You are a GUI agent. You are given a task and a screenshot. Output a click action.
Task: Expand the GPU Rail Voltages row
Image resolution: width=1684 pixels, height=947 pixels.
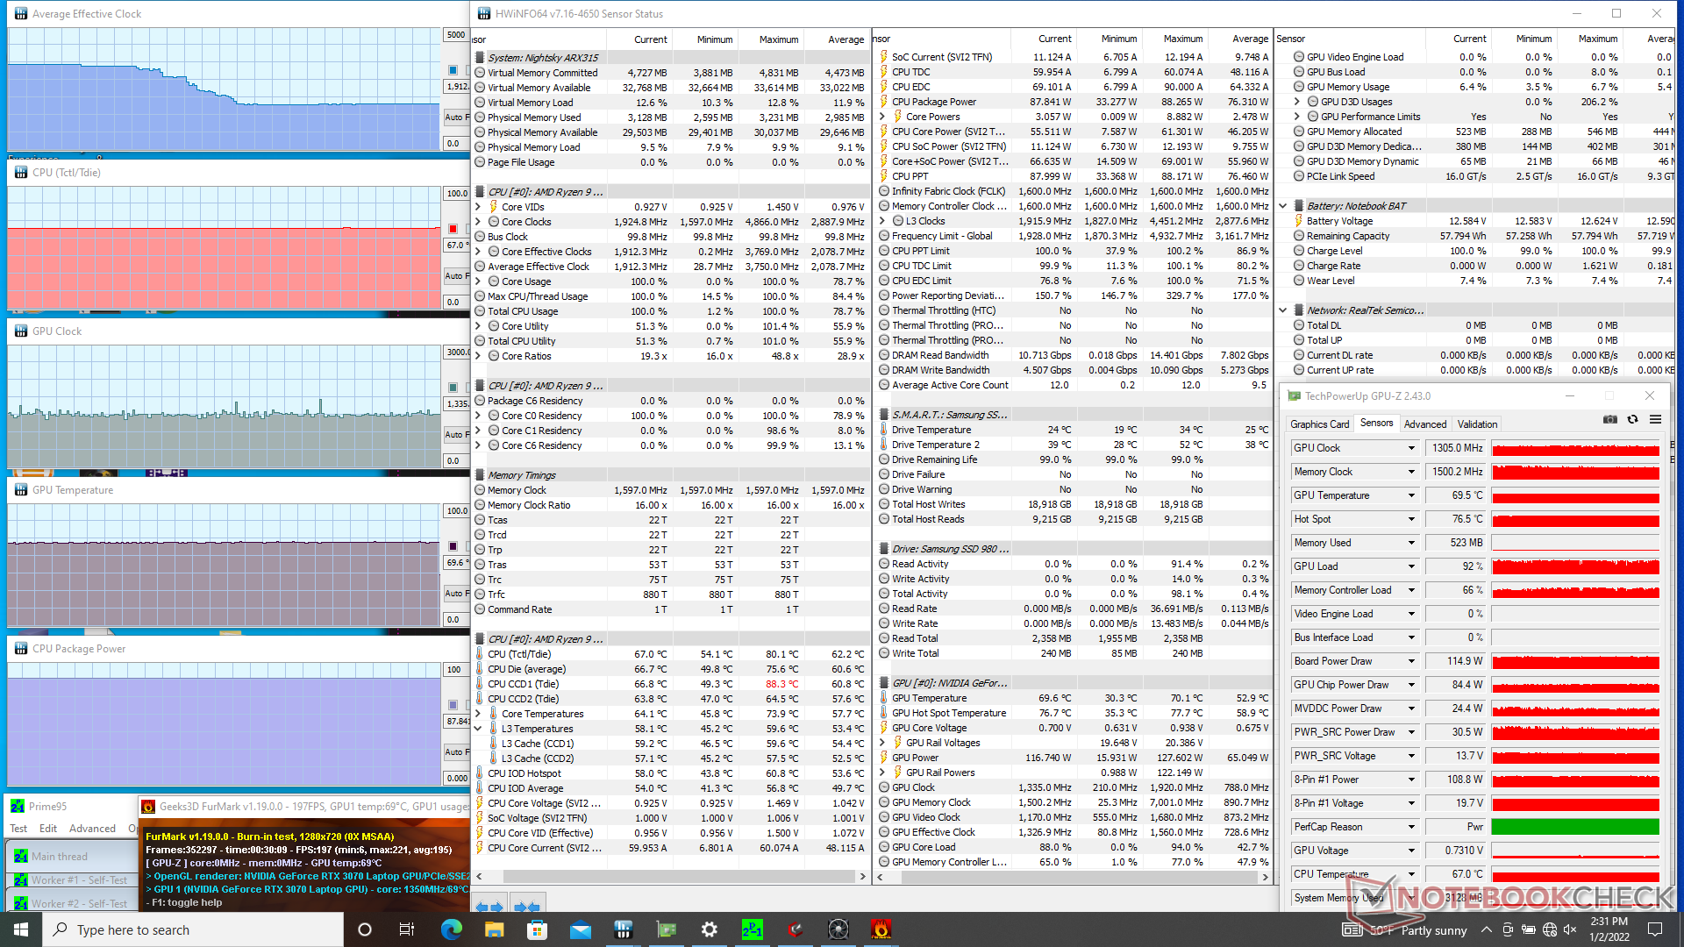tap(882, 743)
